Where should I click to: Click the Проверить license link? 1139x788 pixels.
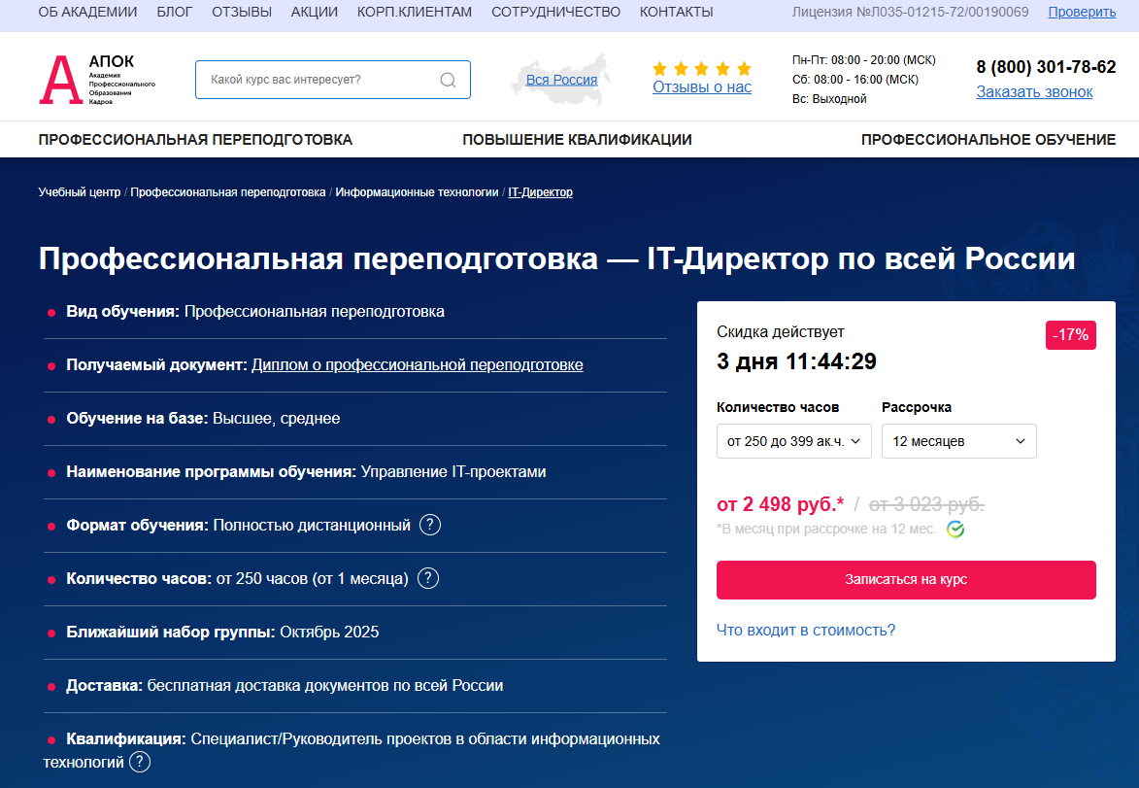(x=1082, y=13)
